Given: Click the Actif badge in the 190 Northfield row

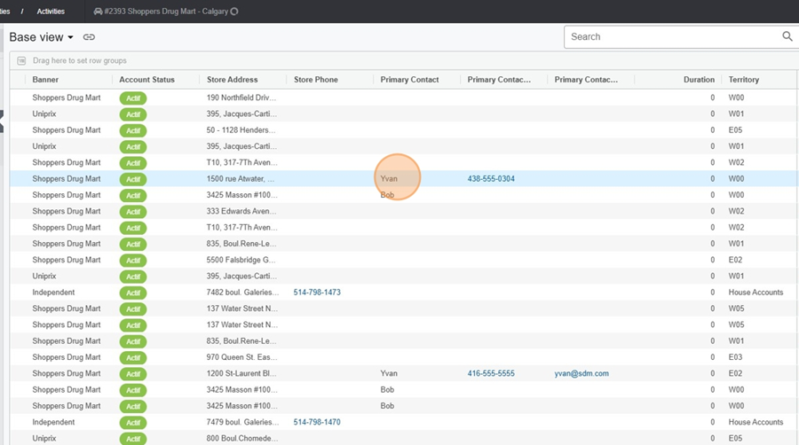Looking at the screenshot, I should pyautogui.click(x=133, y=98).
